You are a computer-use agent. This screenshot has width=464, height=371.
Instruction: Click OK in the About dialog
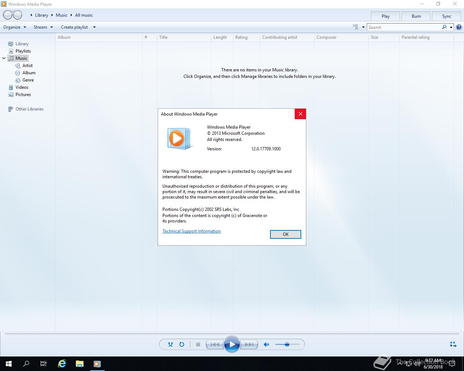pos(286,234)
